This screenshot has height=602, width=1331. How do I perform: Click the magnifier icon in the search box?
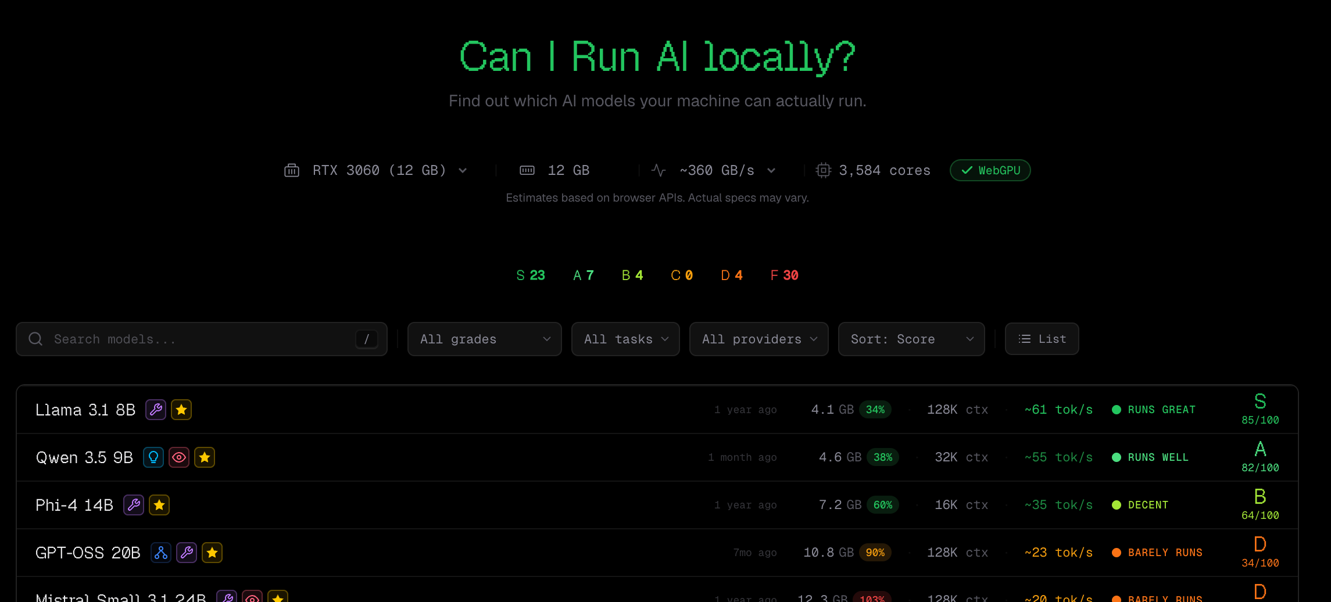pyautogui.click(x=35, y=339)
